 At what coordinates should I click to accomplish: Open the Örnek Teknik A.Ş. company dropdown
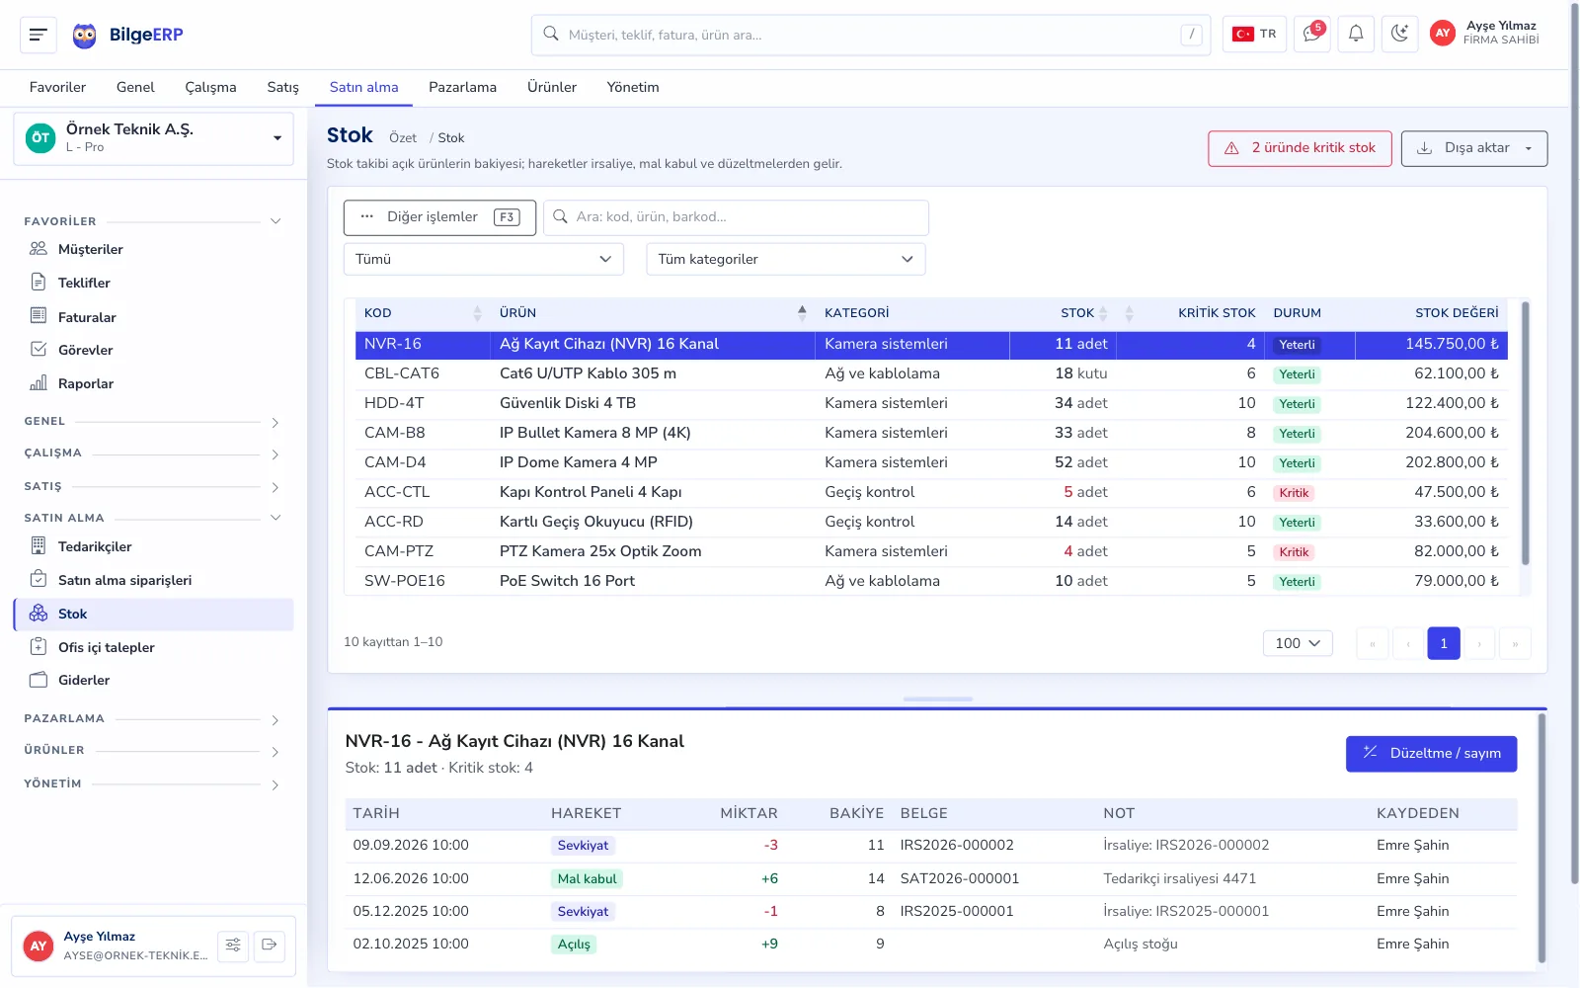[x=153, y=138]
